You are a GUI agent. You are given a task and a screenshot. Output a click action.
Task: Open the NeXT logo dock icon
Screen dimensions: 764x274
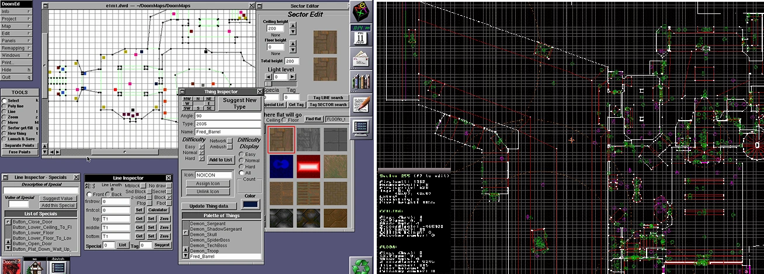tap(360, 13)
